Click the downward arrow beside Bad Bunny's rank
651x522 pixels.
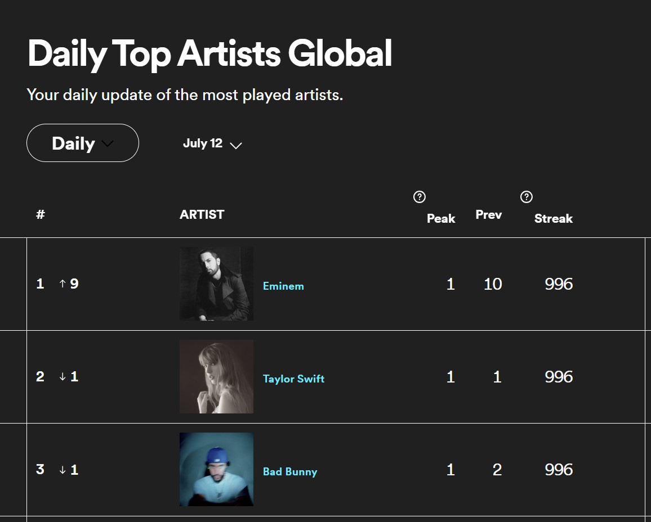click(64, 469)
